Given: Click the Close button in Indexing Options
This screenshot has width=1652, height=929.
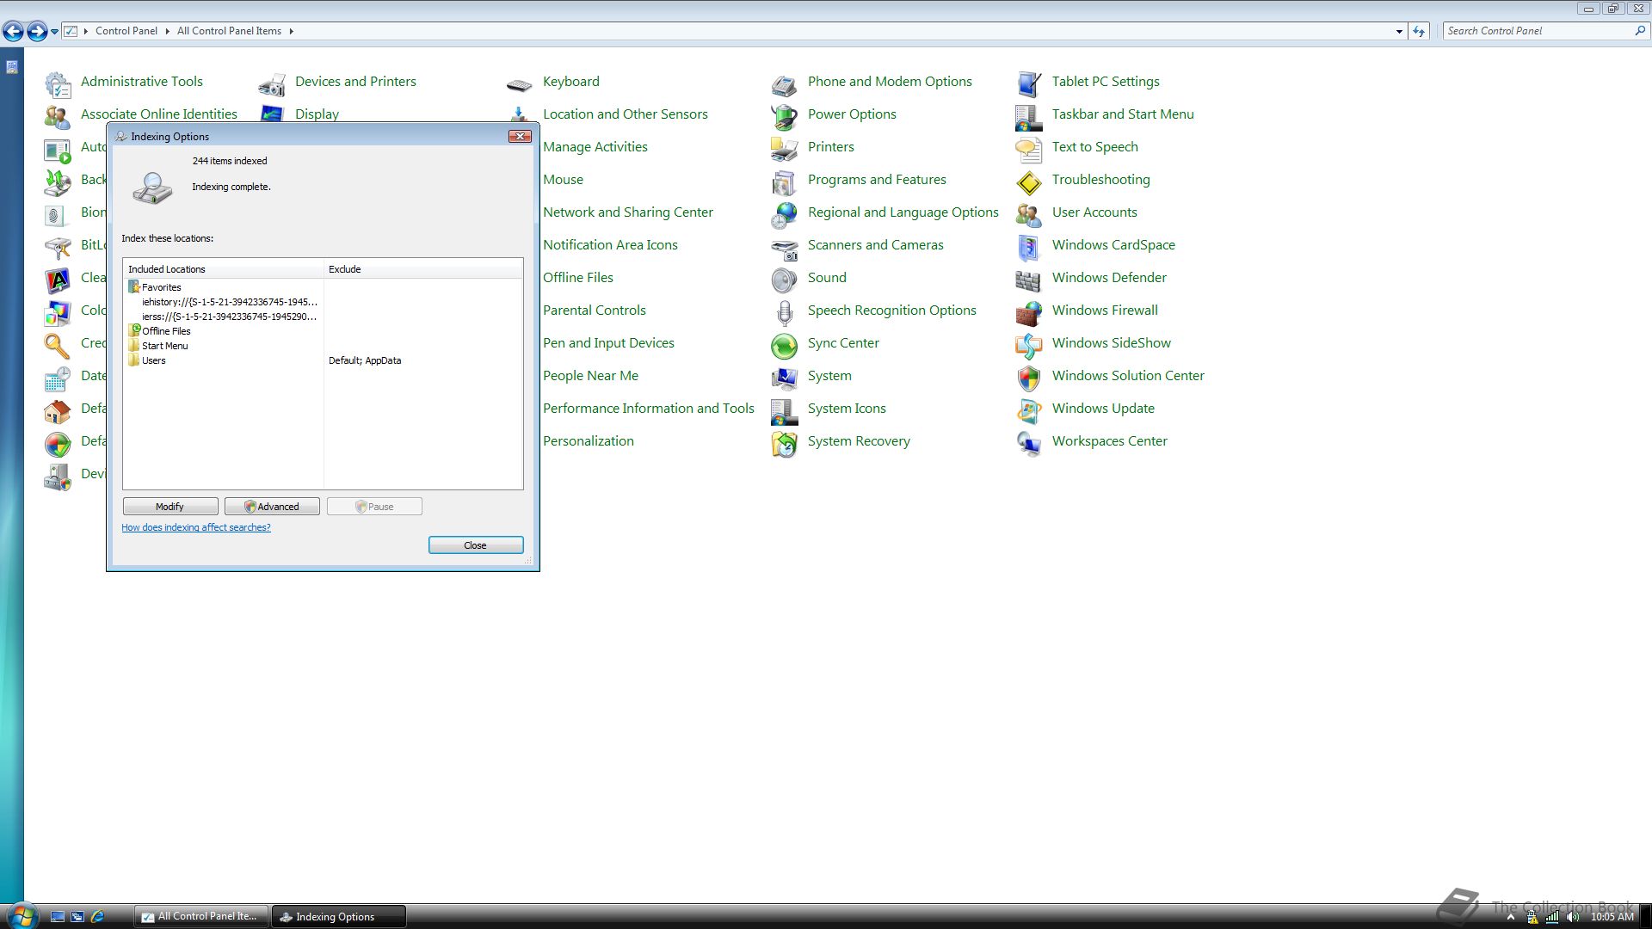Looking at the screenshot, I should [476, 545].
